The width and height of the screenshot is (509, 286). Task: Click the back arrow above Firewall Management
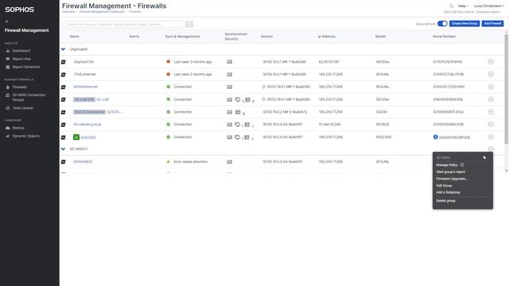tap(7, 21)
